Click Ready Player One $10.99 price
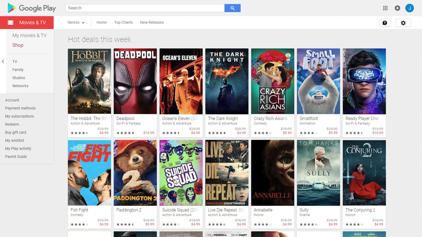The width and height of the screenshot is (422, 237). (x=377, y=133)
